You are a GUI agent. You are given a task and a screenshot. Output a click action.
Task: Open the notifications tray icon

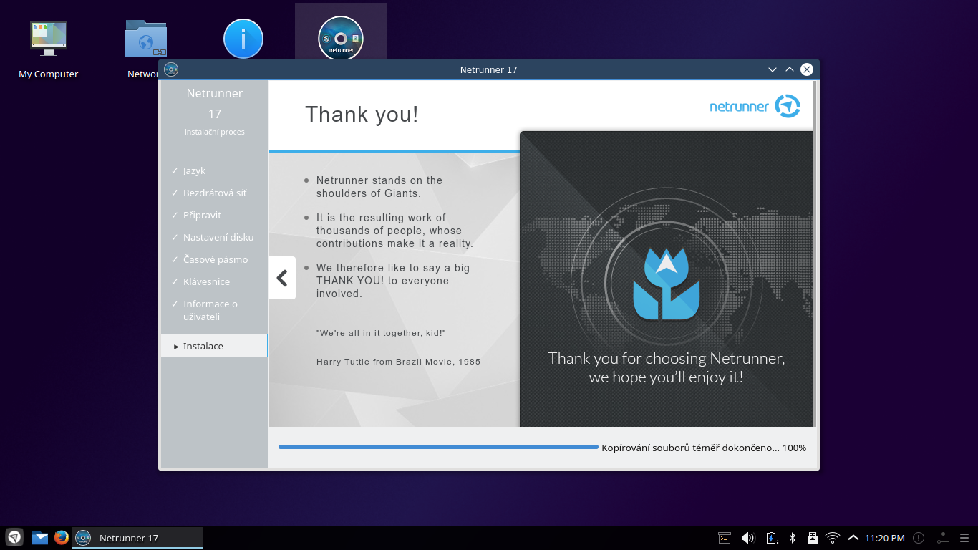tap(919, 538)
